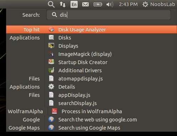
Task: Open the searchDisplay.js file result
Action: (x=78, y=103)
